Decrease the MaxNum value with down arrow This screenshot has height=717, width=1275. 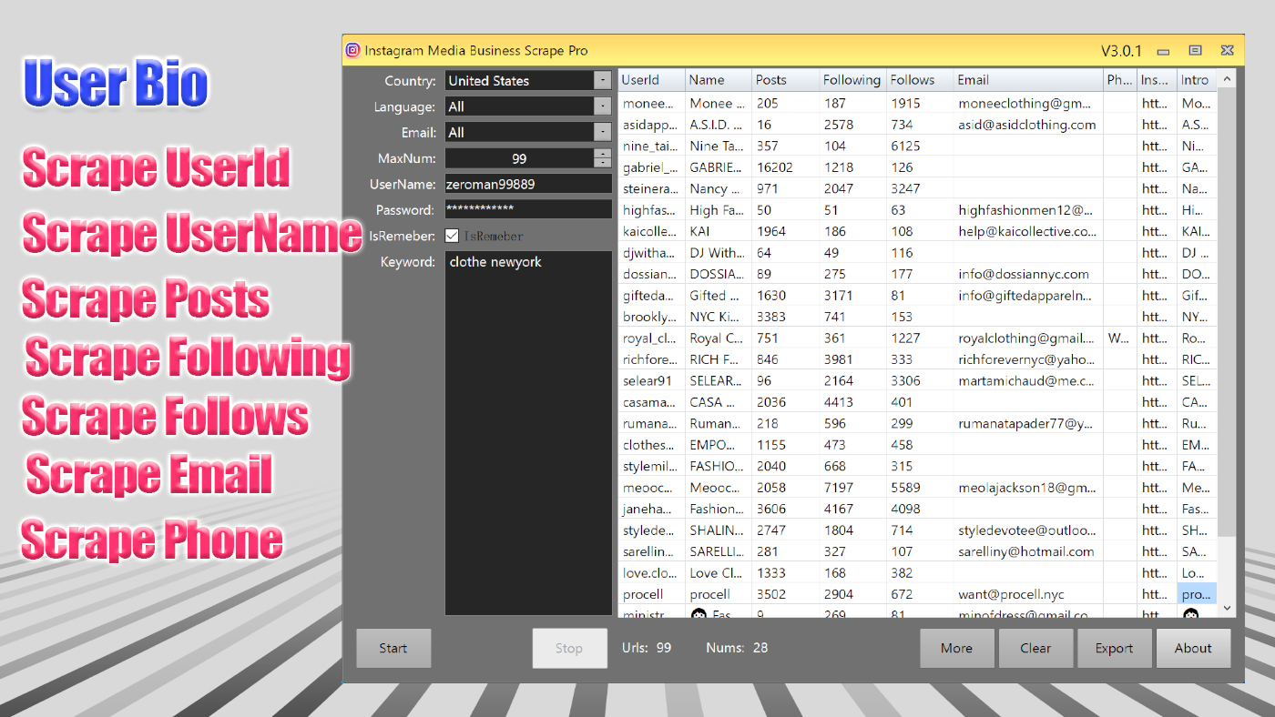603,164
